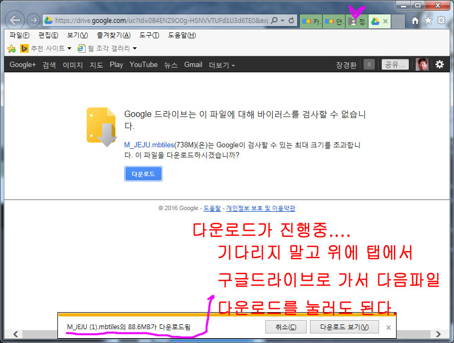Open Favorites with the star icon
The width and height of the screenshot is (454, 343).
(x=428, y=20)
